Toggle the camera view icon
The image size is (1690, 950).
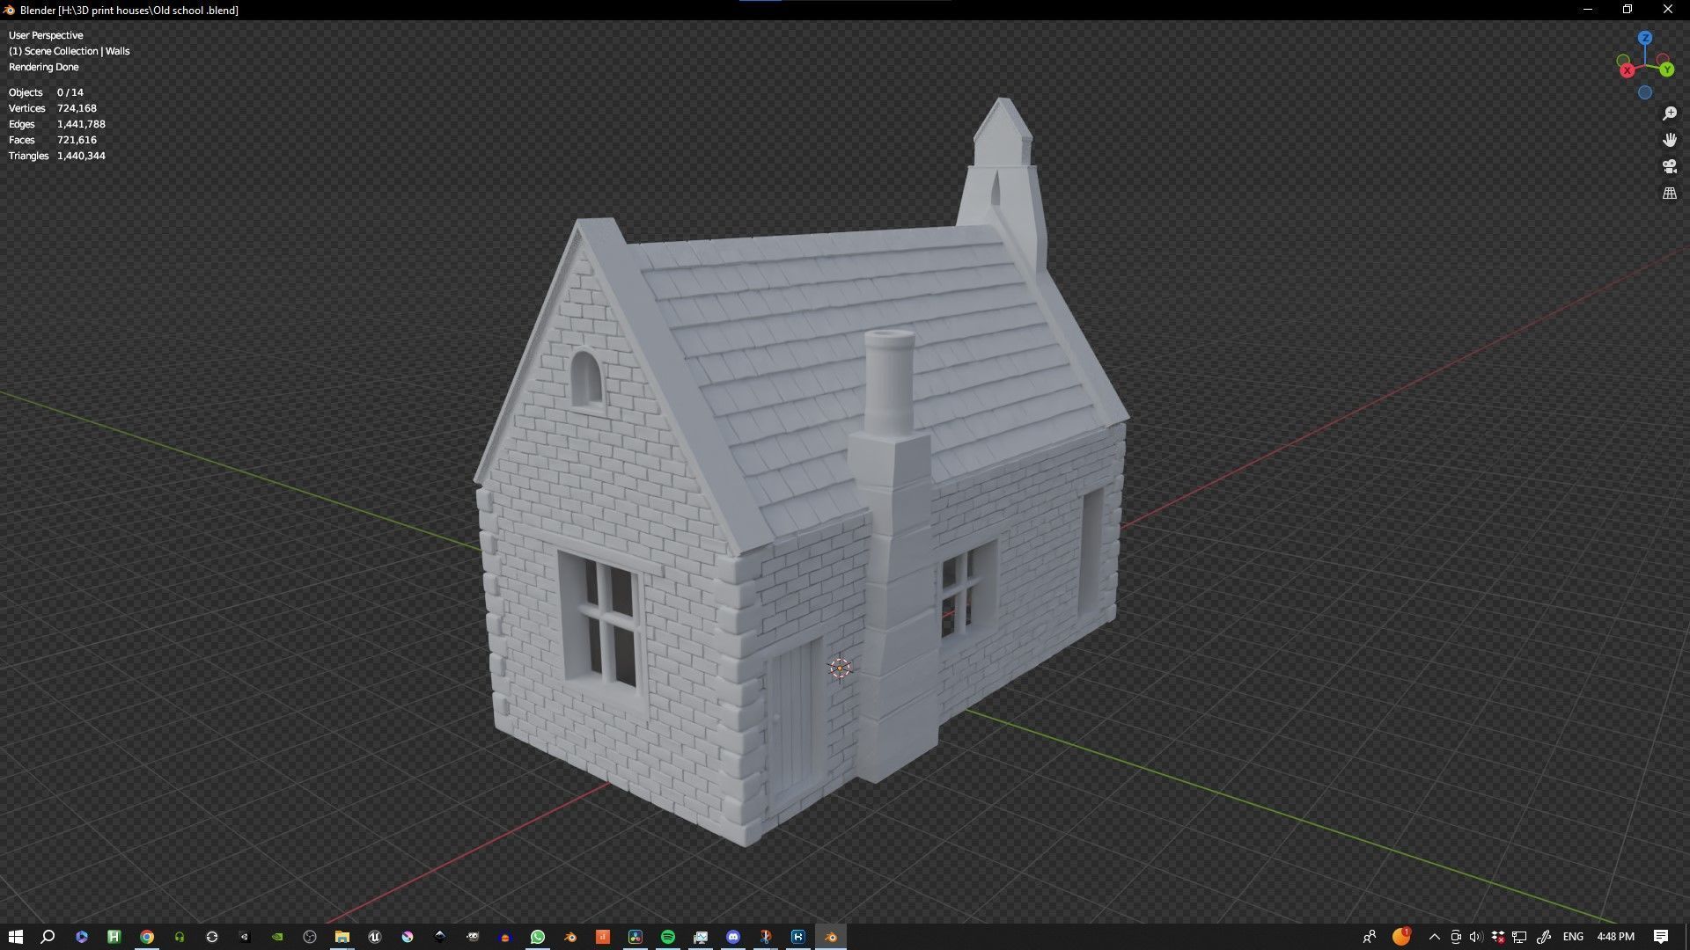(x=1669, y=166)
